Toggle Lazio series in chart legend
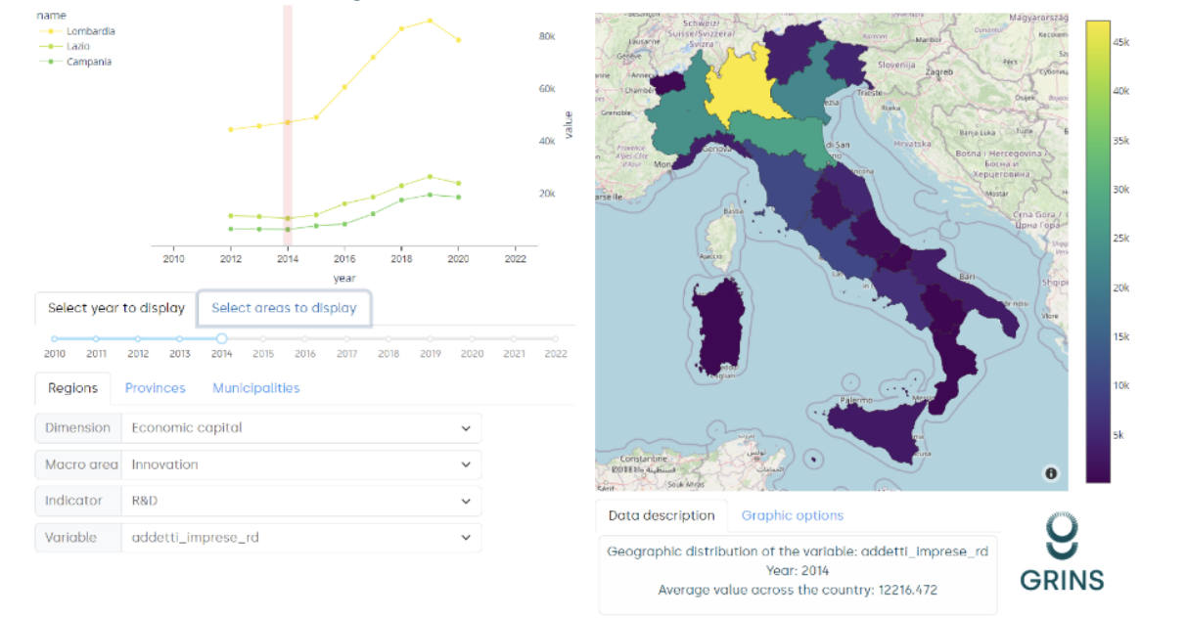The height and width of the screenshot is (618, 1186). click(79, 46)
